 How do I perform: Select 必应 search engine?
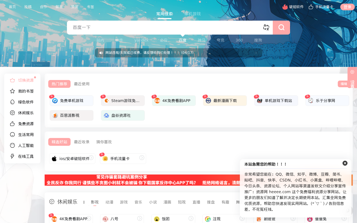point(164,40)
